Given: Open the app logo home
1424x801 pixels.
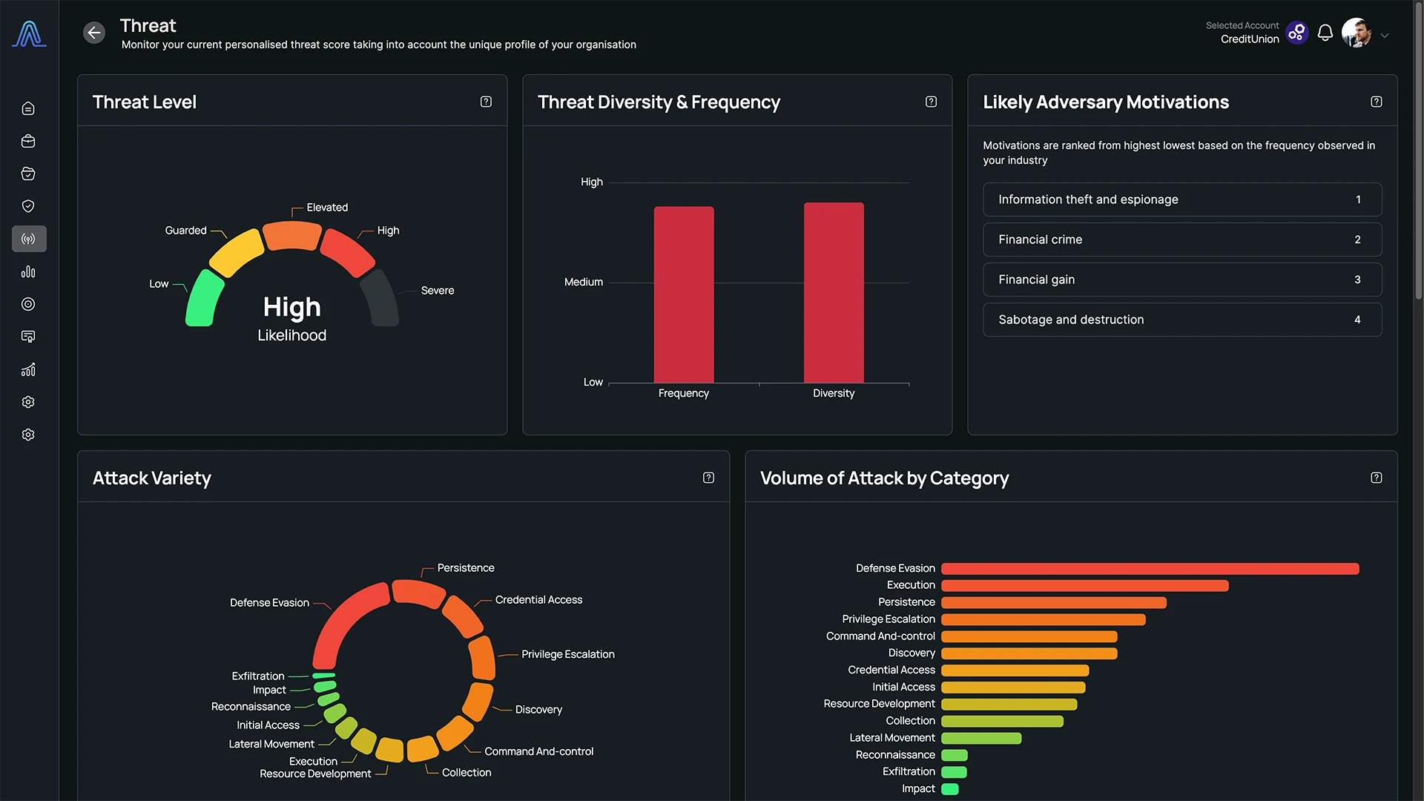Looking at the screenshot, I should tap(29, 34).
